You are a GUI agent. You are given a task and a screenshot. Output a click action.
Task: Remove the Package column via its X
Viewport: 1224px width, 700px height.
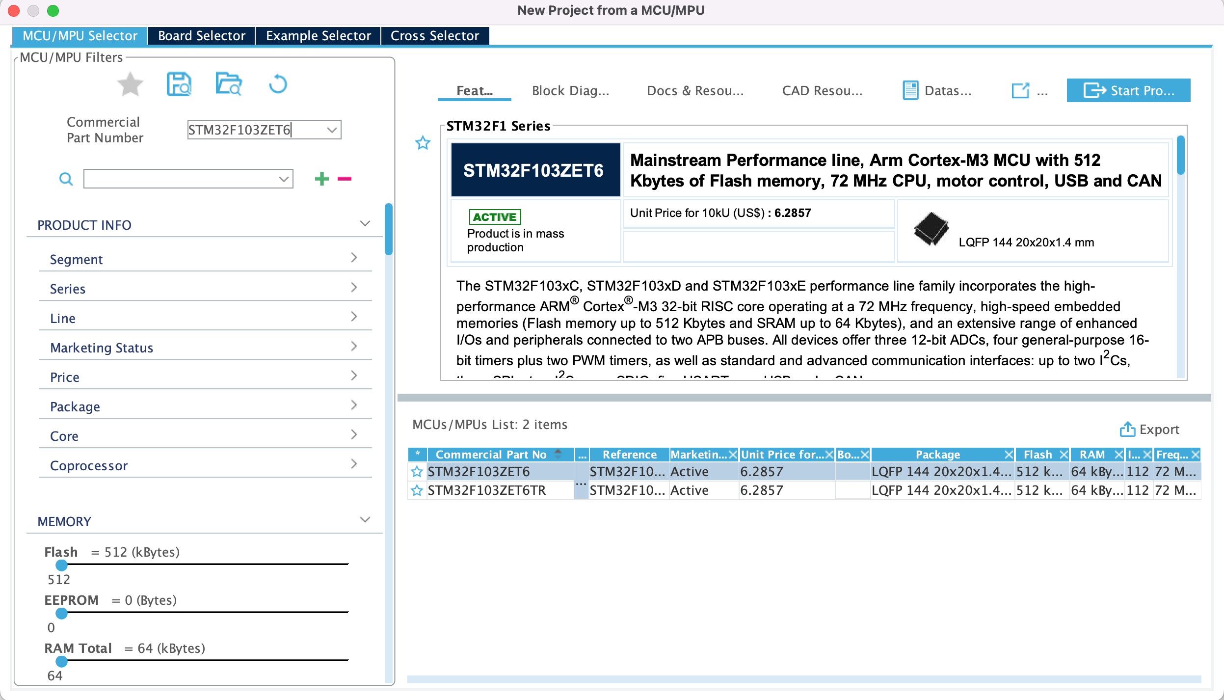click(1009, 455)
